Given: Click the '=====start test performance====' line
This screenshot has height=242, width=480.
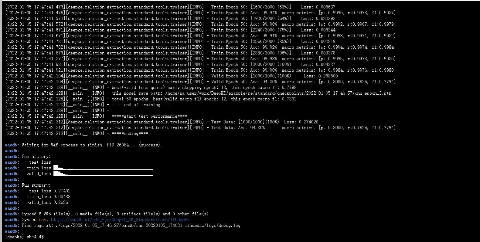Looking at the screenshot, I should click(96, 116).
